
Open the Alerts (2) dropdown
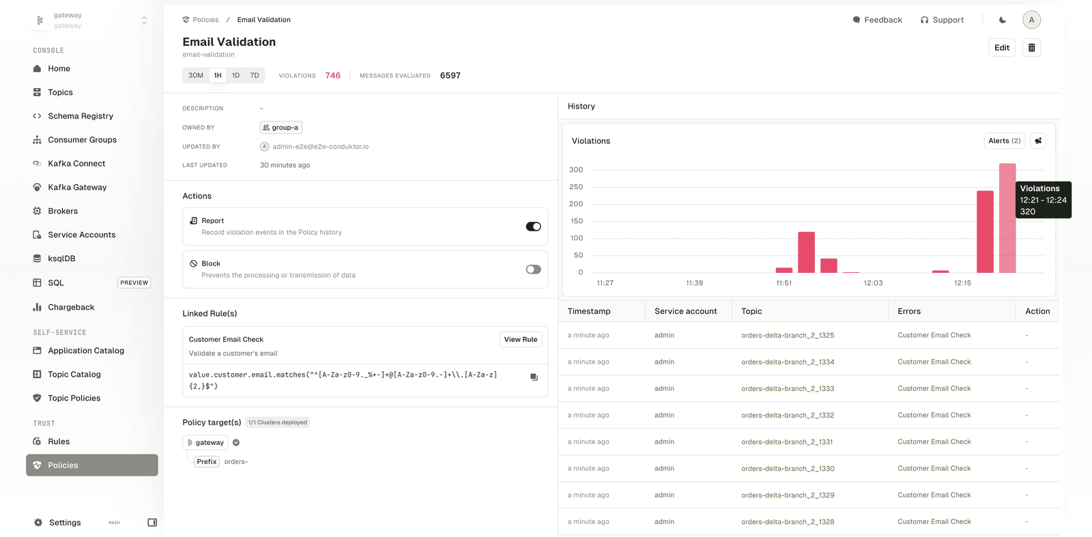(1004, 141)
